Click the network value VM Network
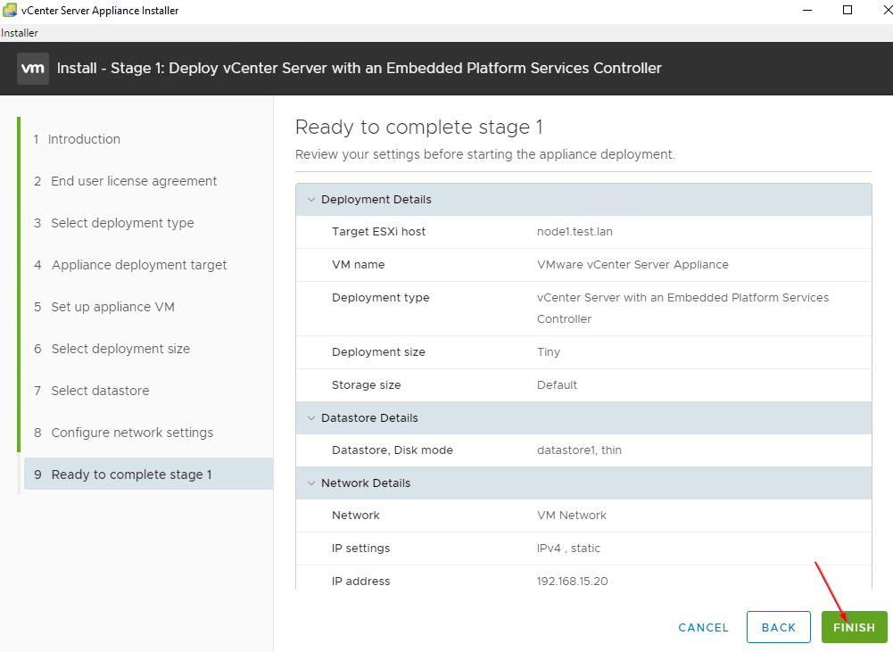The height and width of the screenshot is (652, 893). click(x=572, y=516)
